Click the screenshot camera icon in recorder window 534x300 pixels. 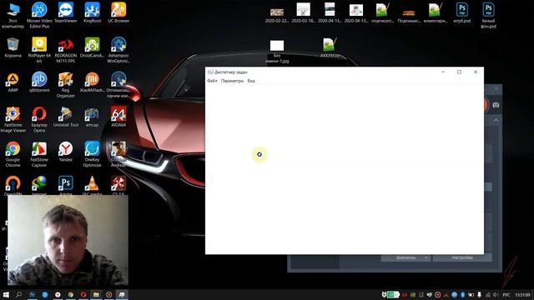496,105
